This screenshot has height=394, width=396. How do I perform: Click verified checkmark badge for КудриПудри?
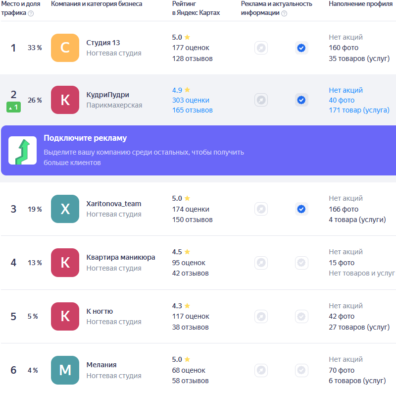[x=301, y=100]
